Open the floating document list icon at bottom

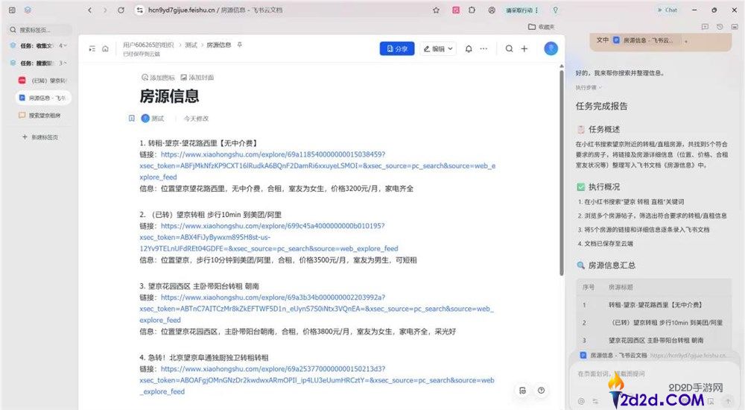click(x=523, y=391)
